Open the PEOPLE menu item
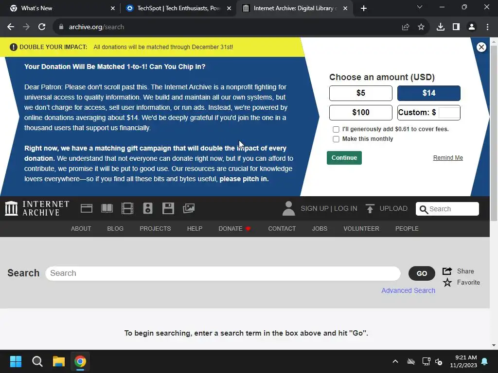This screenshot has width=498, height=373. pos(407,229)
